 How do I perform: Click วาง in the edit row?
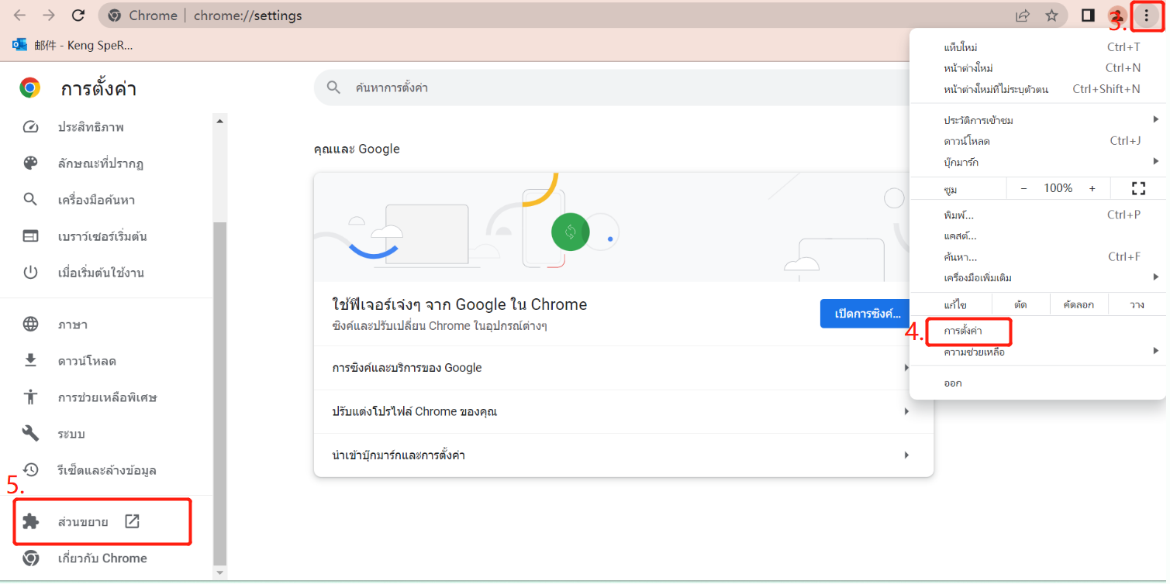pos(1137,304)
